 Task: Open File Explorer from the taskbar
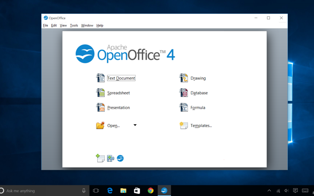coord(123,190)
